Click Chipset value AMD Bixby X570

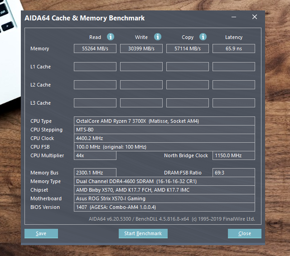164,190
